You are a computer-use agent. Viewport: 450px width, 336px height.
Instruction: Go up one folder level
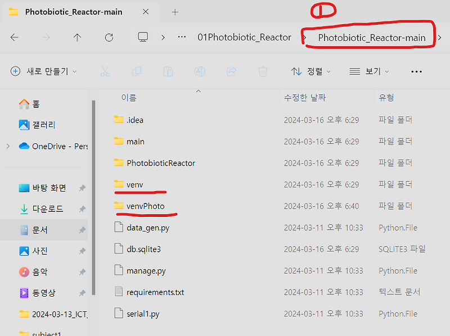[77, 37]
